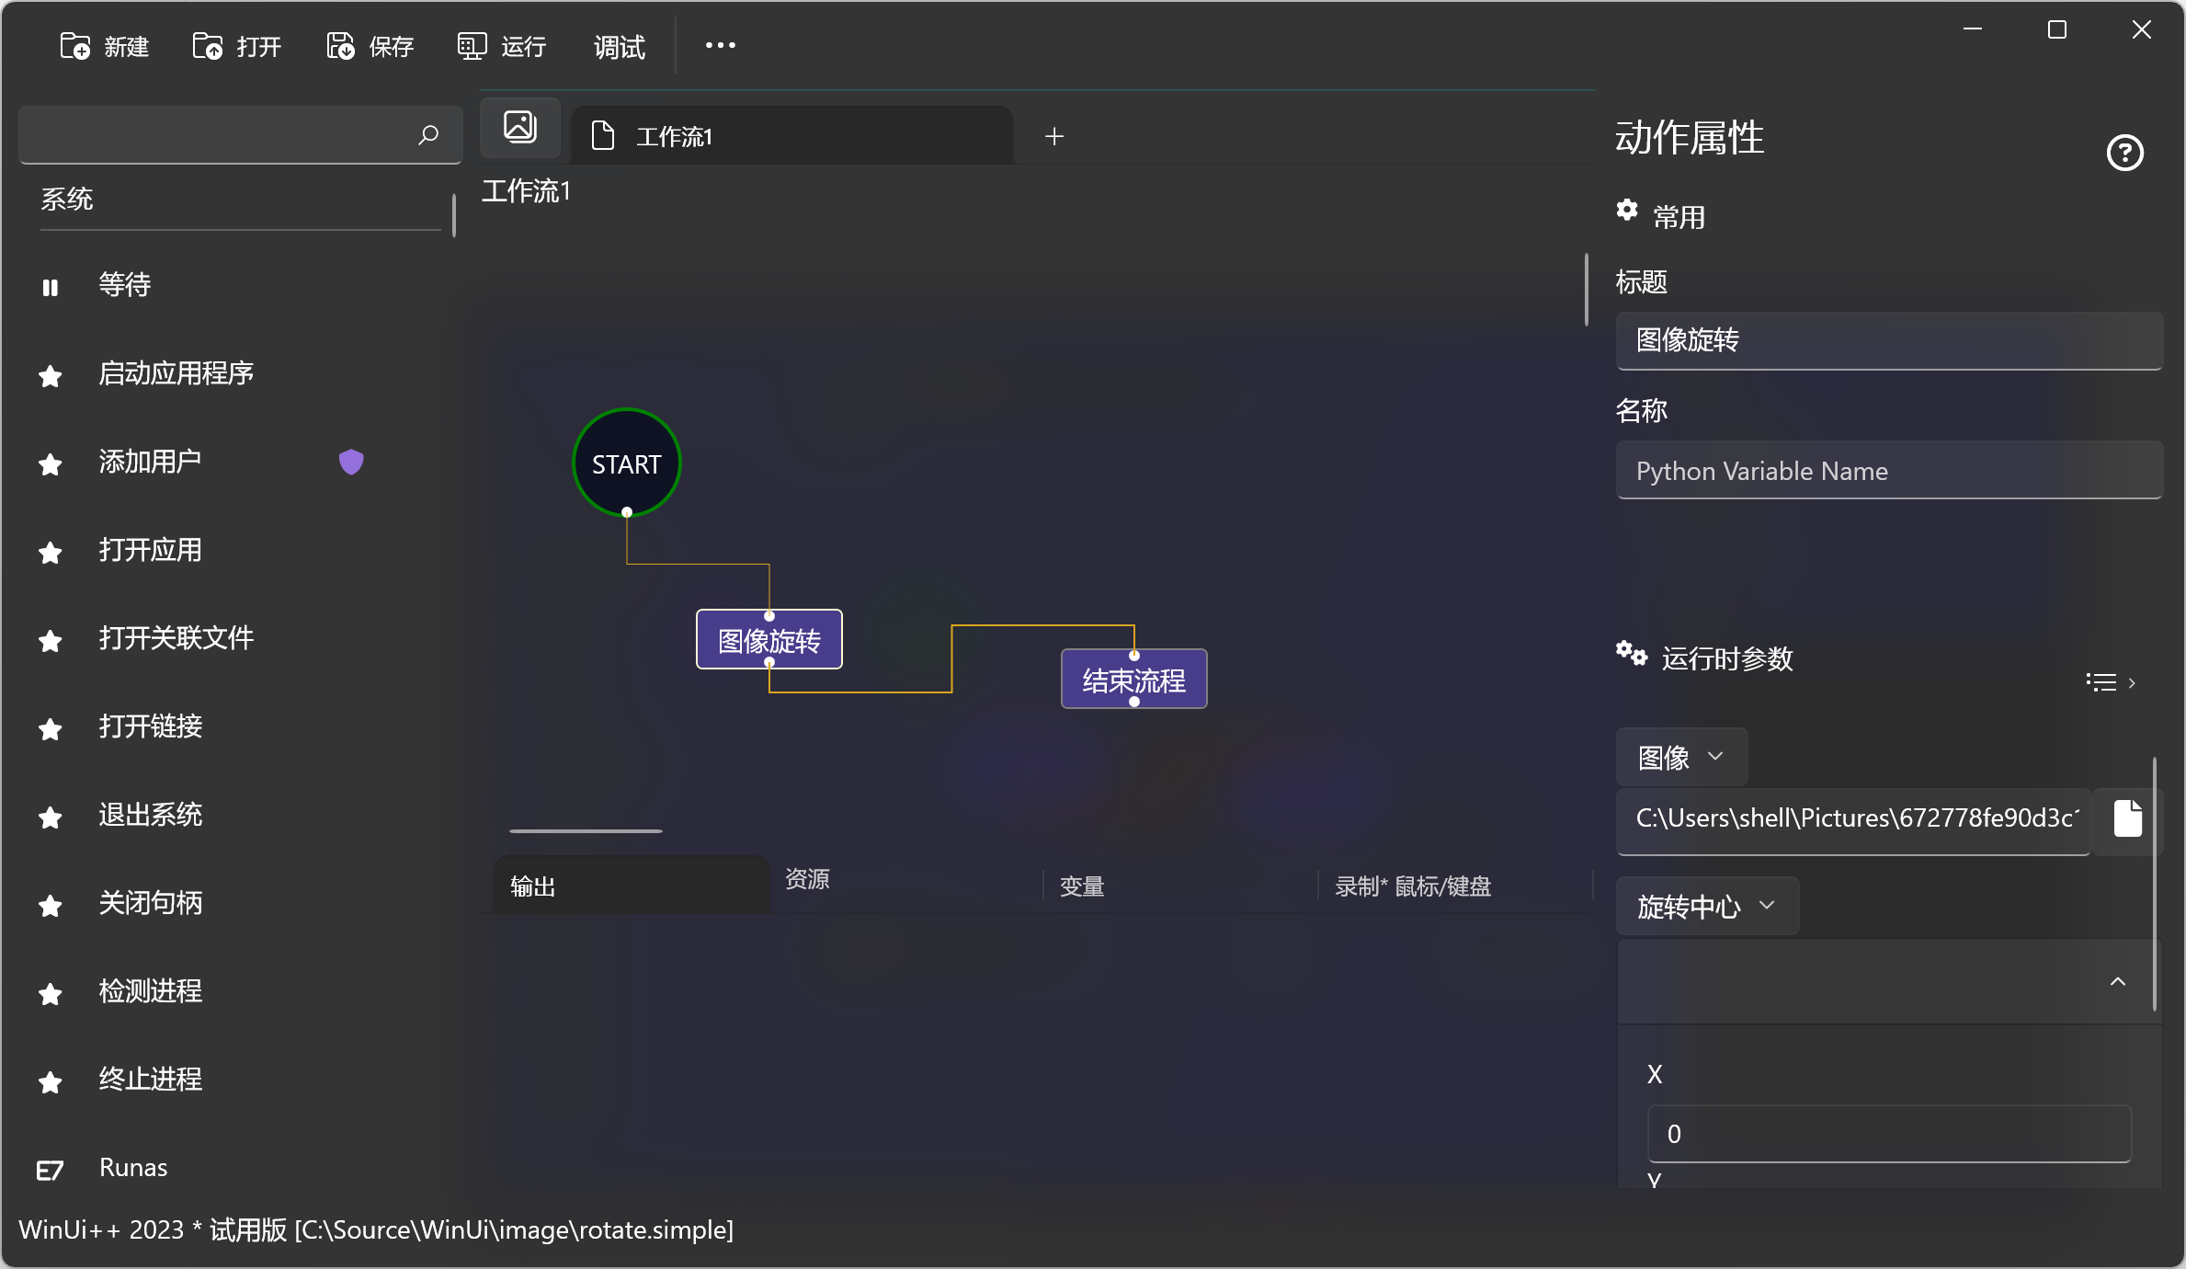2186x1269 pixels.
Task: Click the New file icon
Action: [x=75, y=46]
